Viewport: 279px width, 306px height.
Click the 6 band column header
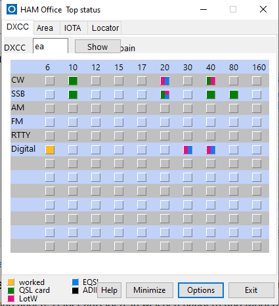(47, 68)
